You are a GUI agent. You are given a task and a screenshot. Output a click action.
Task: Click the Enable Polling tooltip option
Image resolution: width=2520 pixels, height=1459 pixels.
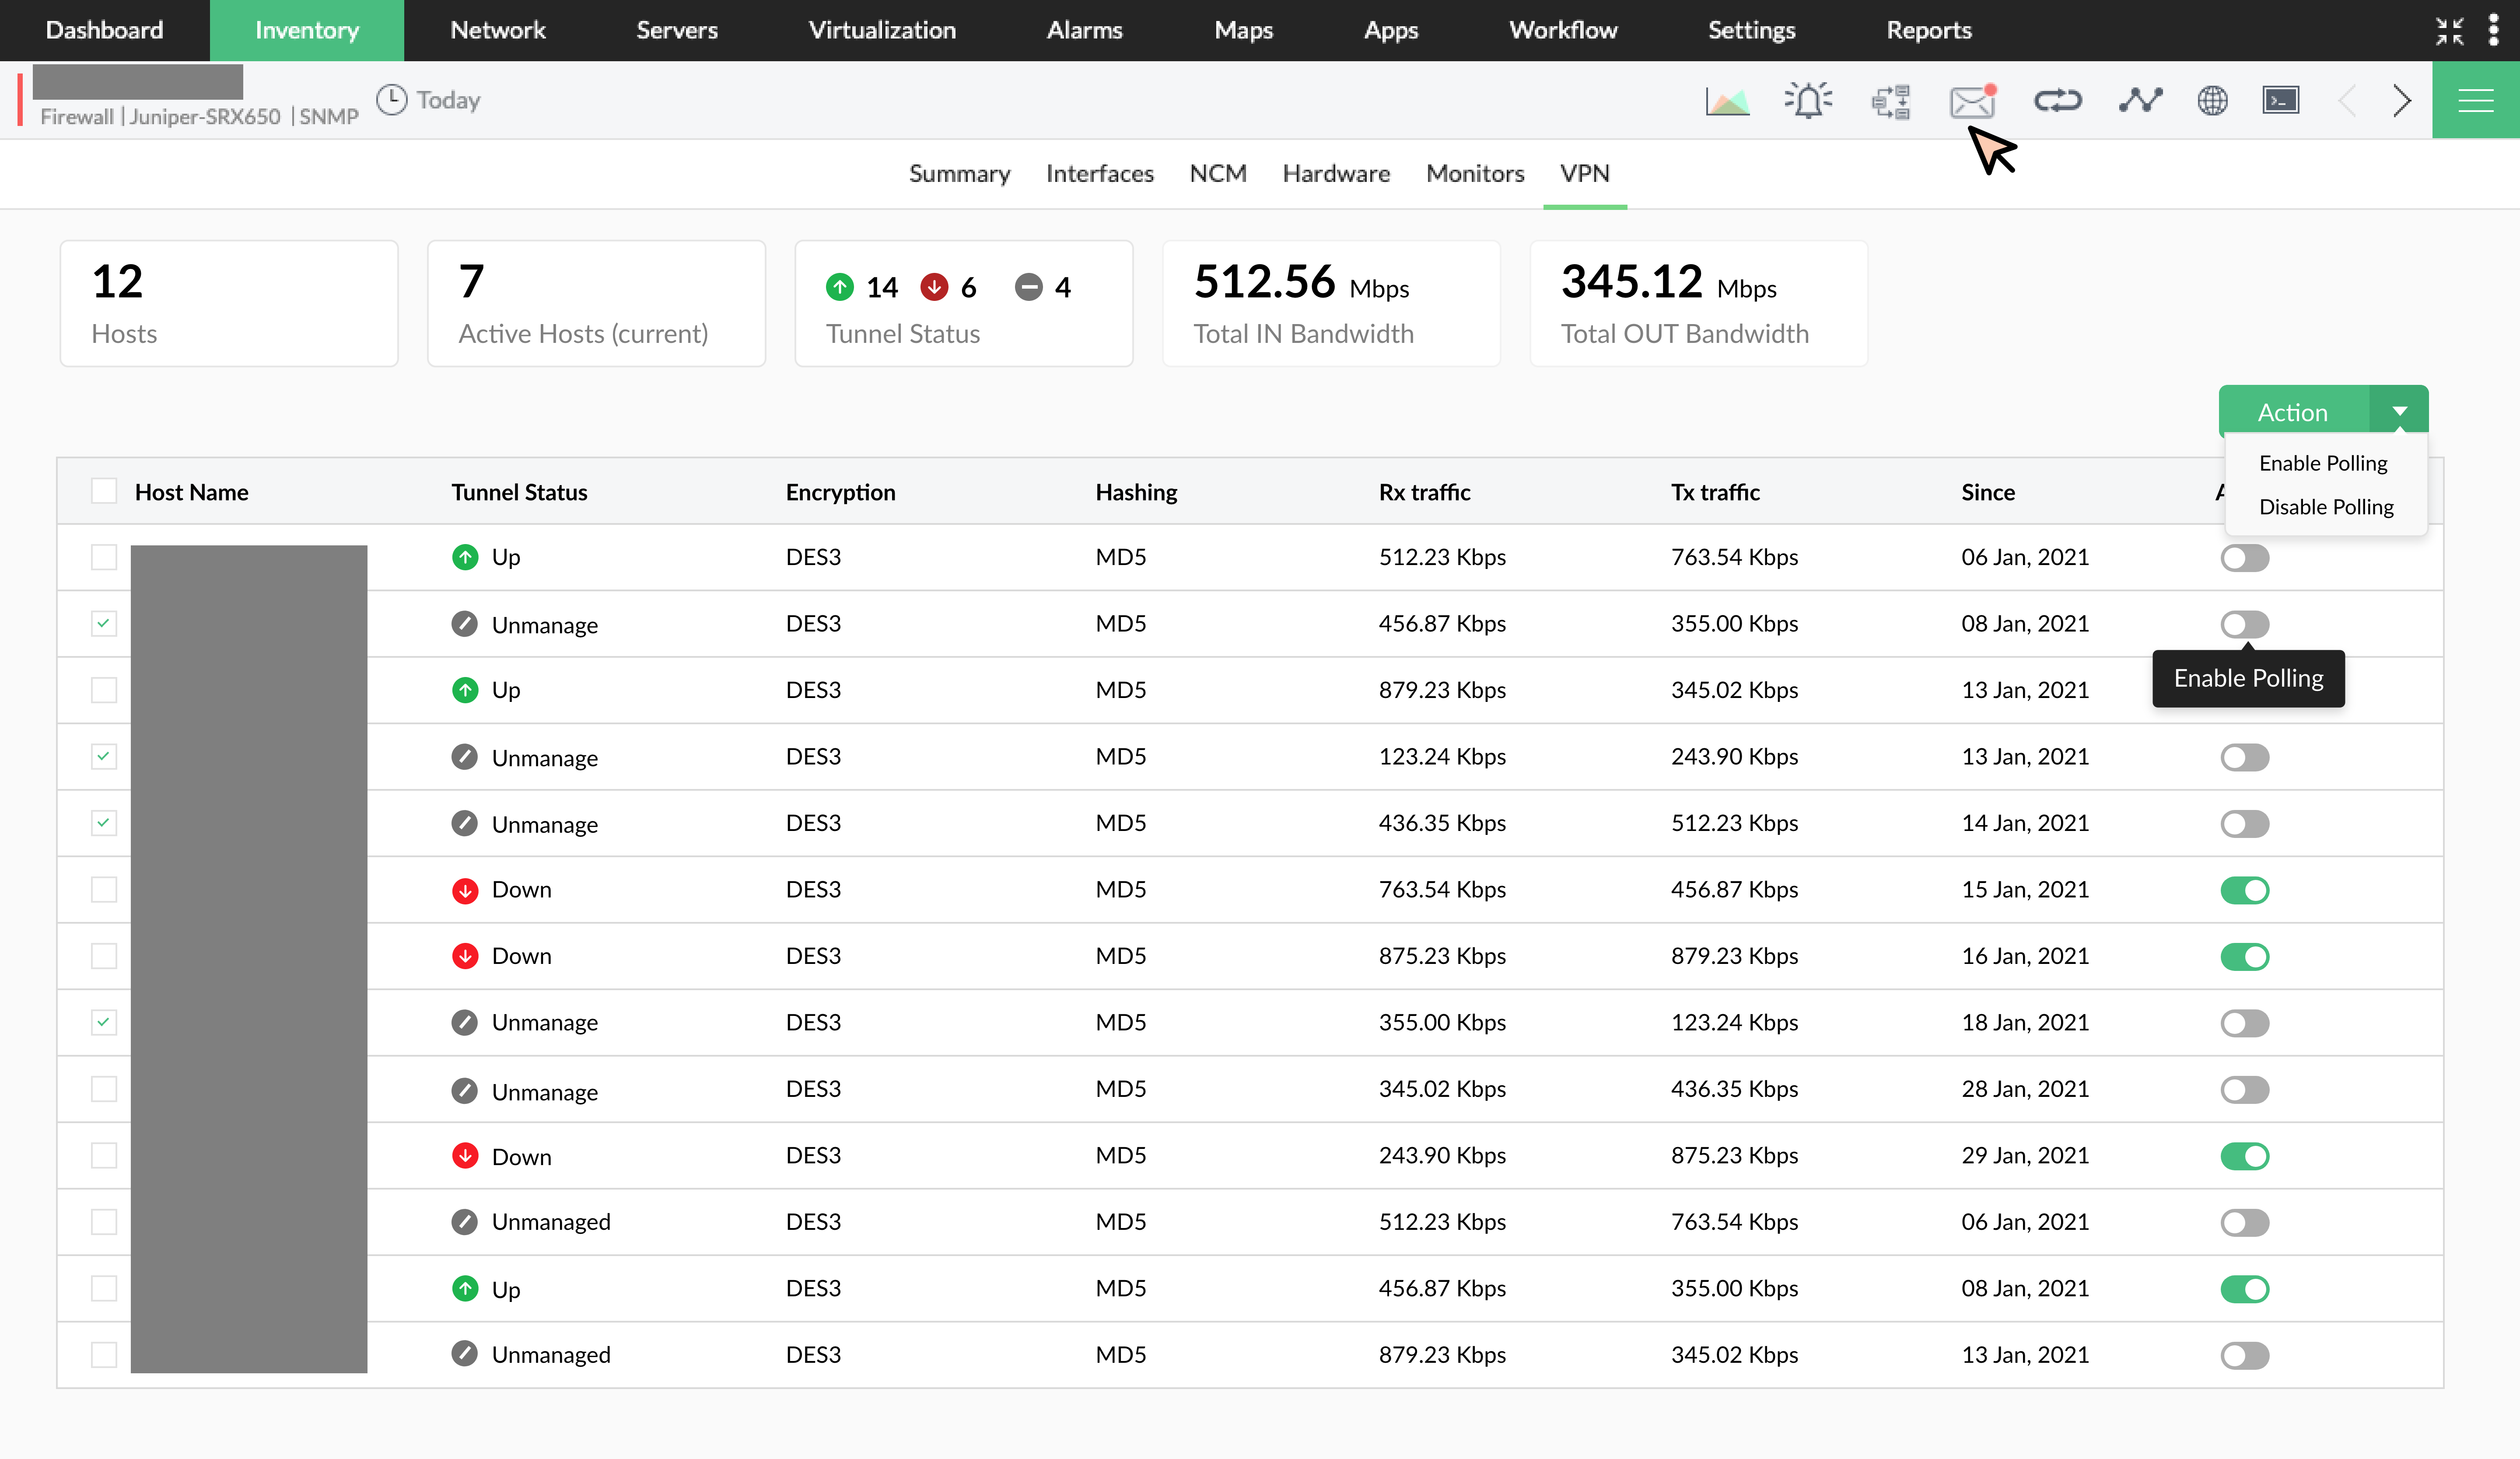pos(2248,677)
